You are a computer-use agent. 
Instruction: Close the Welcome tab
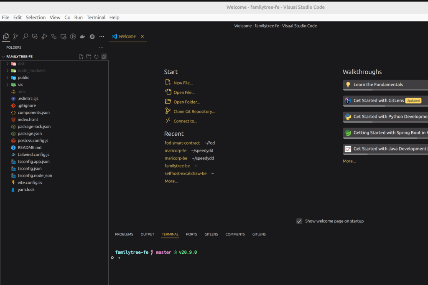(142, 36)
